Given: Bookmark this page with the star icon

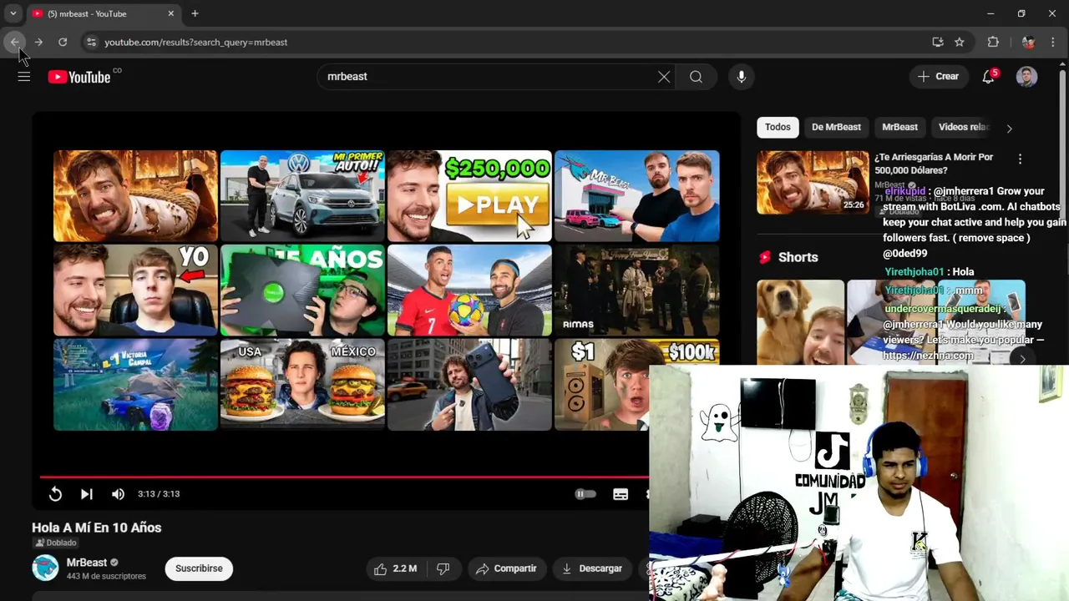Looking at the screenshot, I should point(960,42).
